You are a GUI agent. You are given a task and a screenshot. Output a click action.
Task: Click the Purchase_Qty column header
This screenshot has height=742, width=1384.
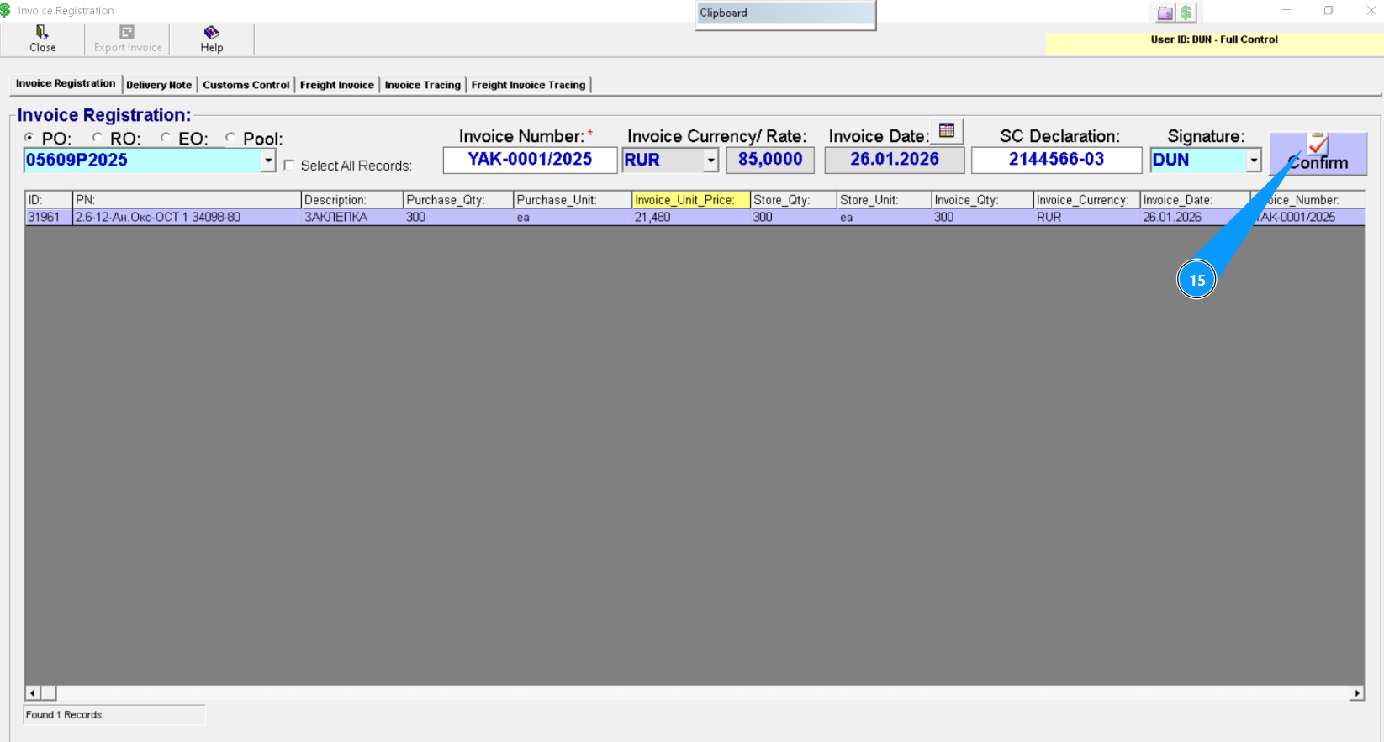(x=458, y=200)
